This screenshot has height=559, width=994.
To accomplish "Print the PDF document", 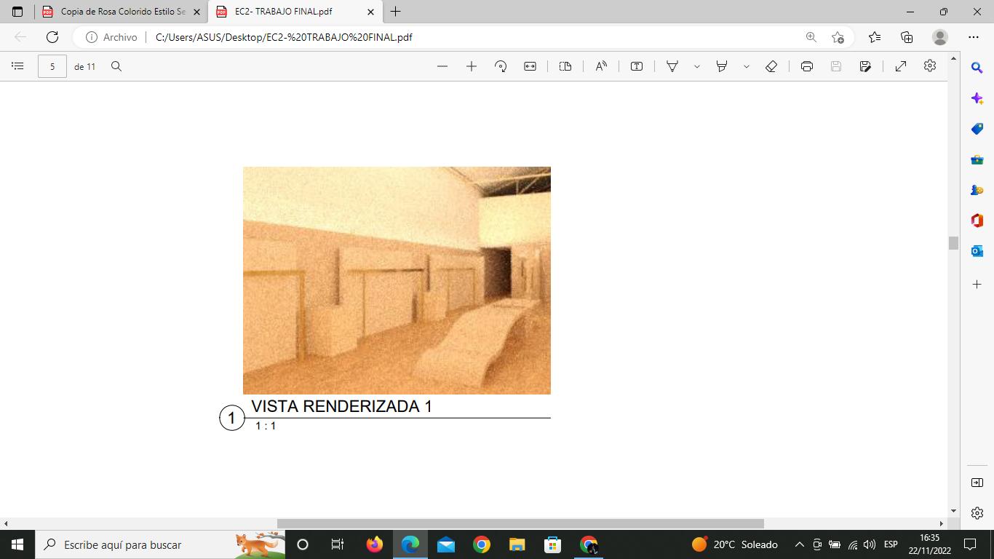I will point(807,66).
